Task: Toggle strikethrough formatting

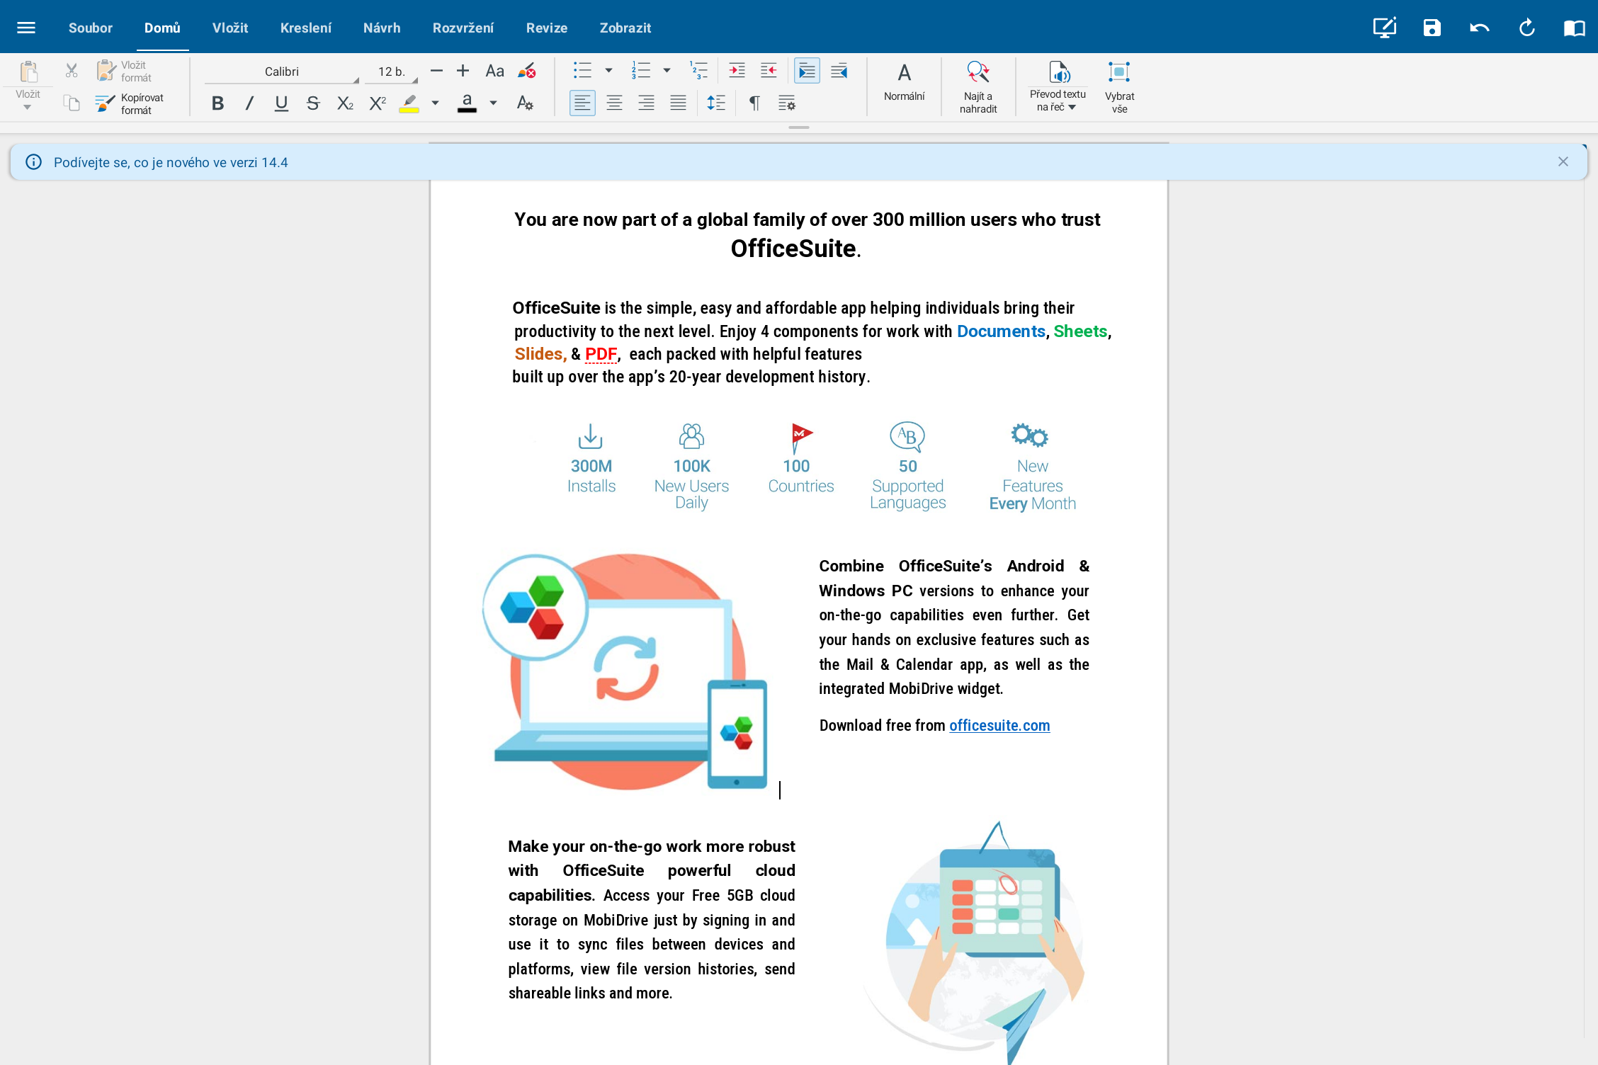Action: click(313, 103)
